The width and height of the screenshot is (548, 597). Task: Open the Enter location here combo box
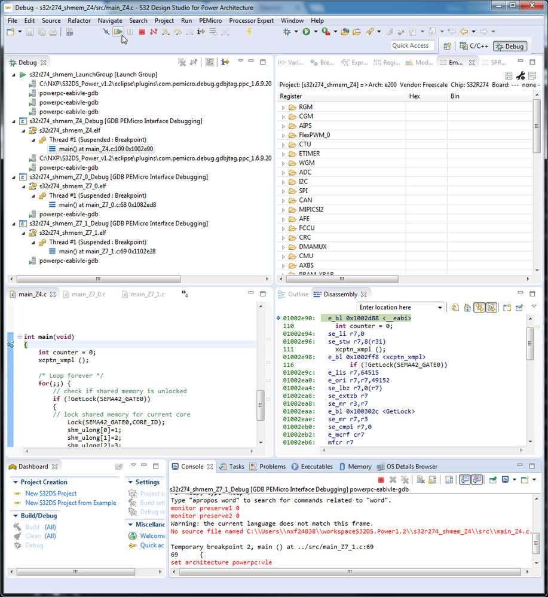400,307
